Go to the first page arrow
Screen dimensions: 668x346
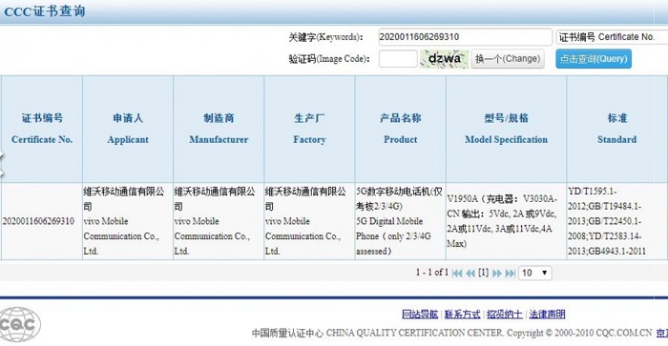457,274
